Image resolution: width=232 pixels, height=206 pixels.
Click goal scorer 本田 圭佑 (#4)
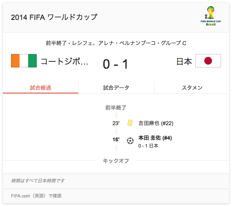point(155,138)
